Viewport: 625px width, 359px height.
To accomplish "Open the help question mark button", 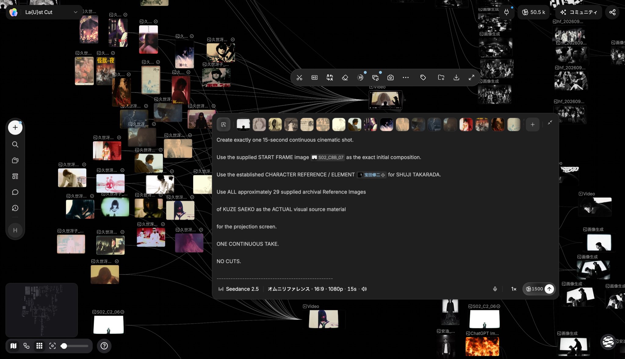I will [x=104, y=346].
